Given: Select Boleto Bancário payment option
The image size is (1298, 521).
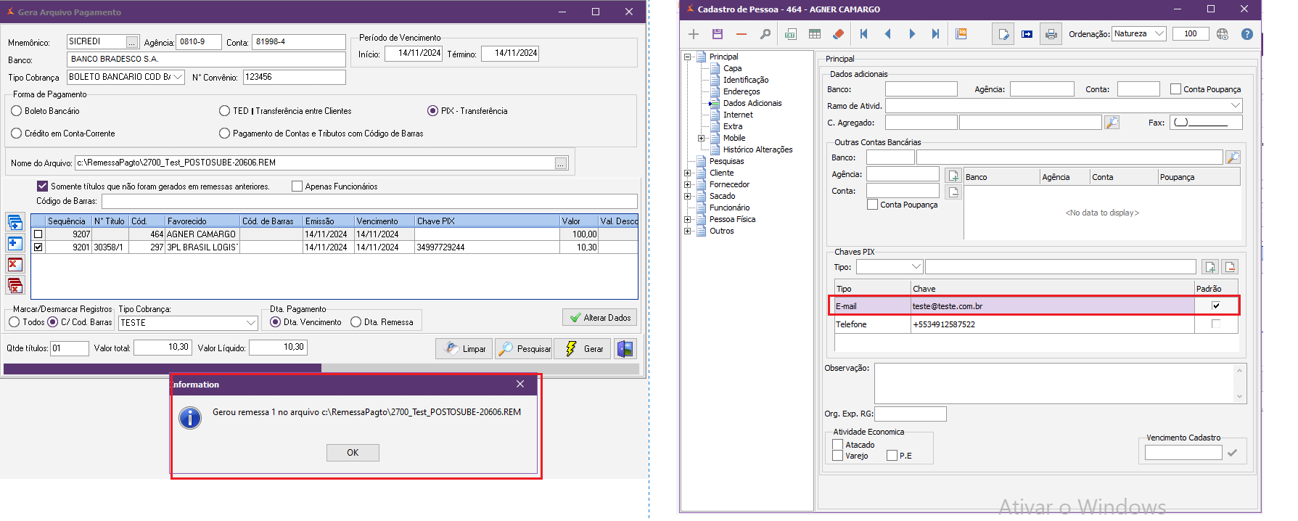Looking at the screenshot, I should (x=17, y=111).
